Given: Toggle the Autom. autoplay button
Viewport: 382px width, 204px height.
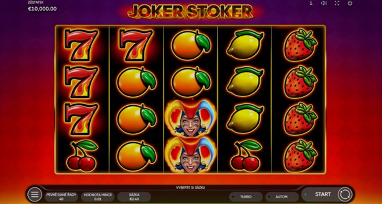Looking at the screenshot, I should 282,197.
